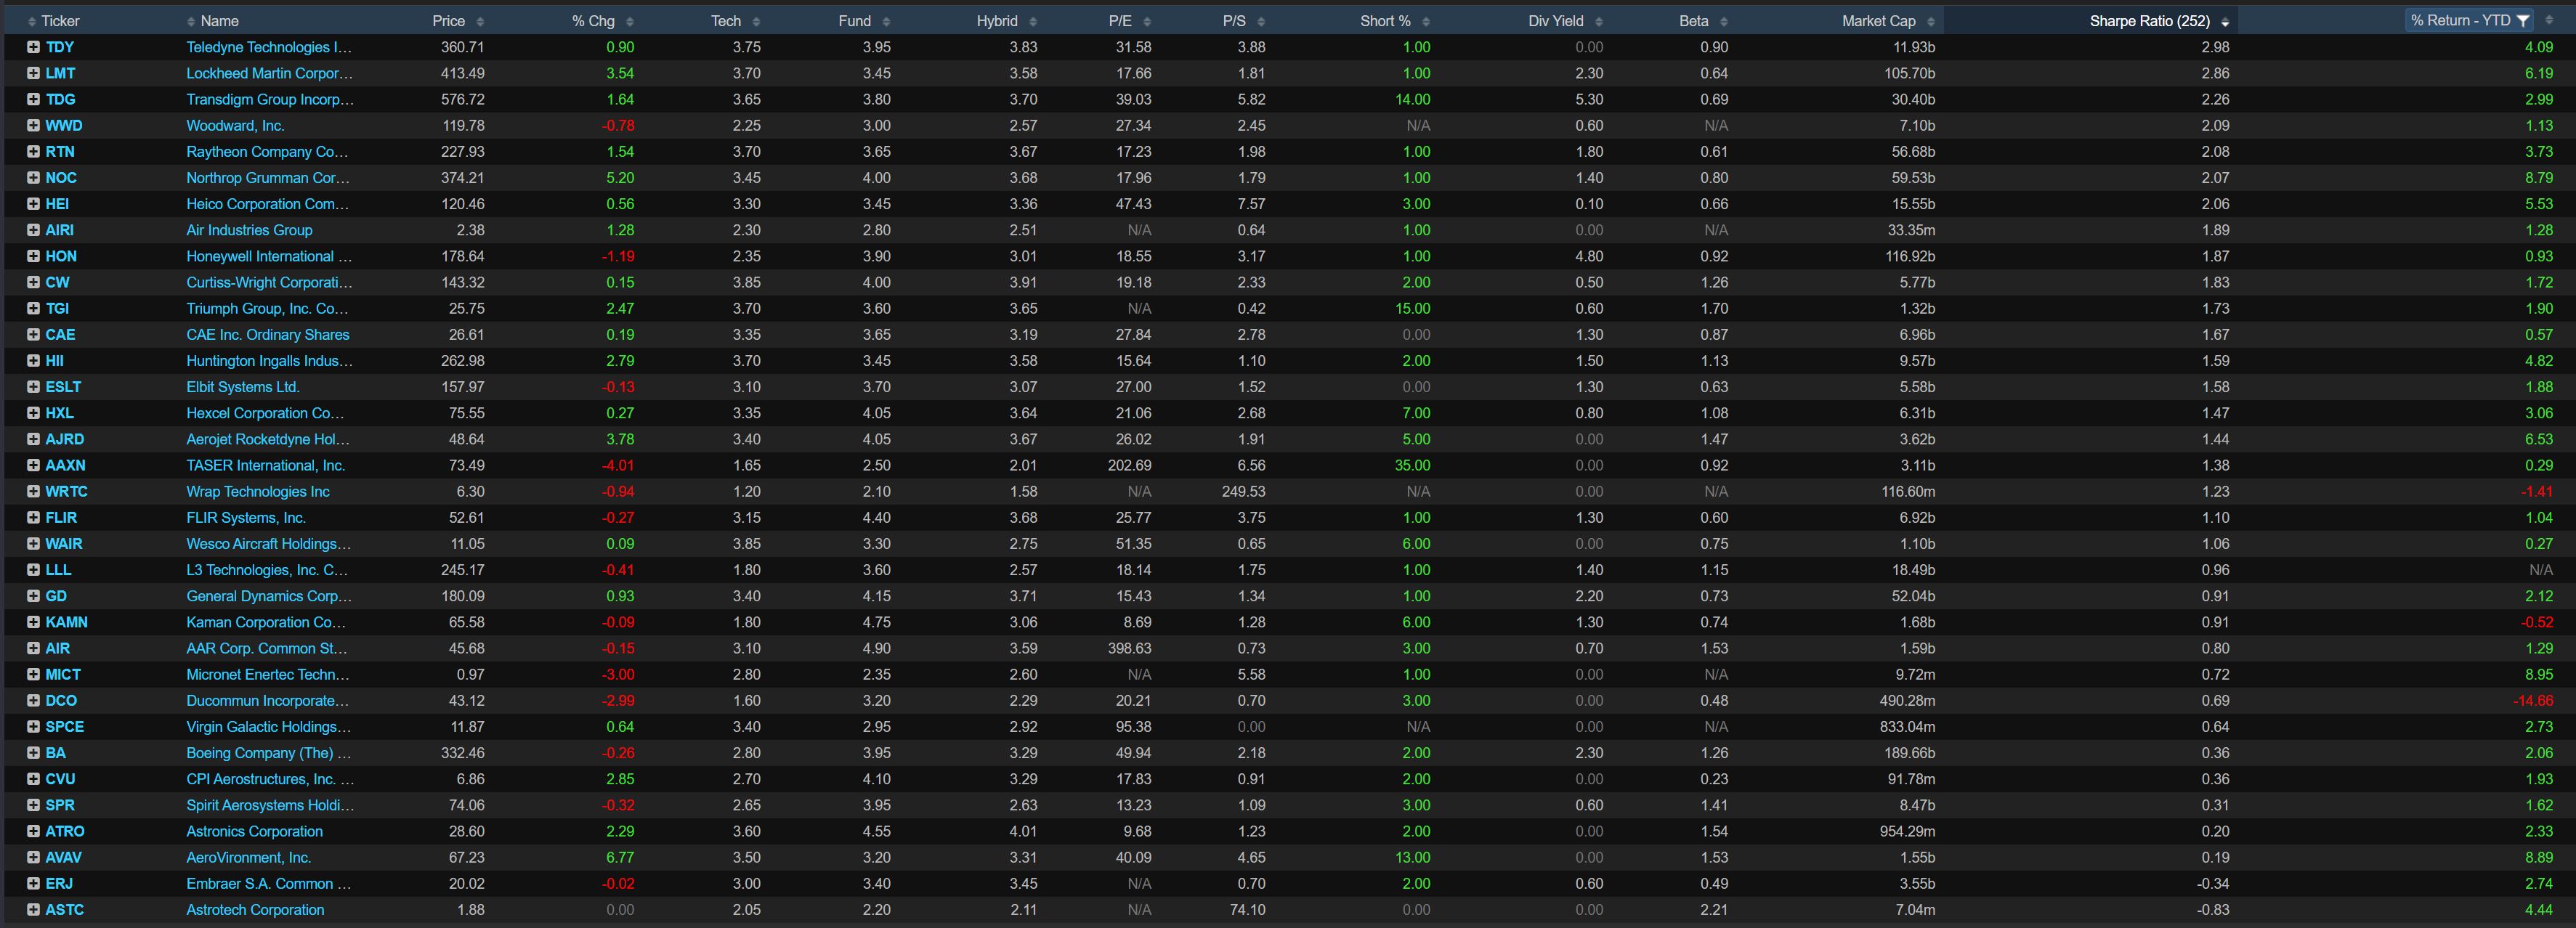This screenshot has width=2576, height=928.
Task: Open Lockheed Martin Corporation link
Action: point(270,73)
